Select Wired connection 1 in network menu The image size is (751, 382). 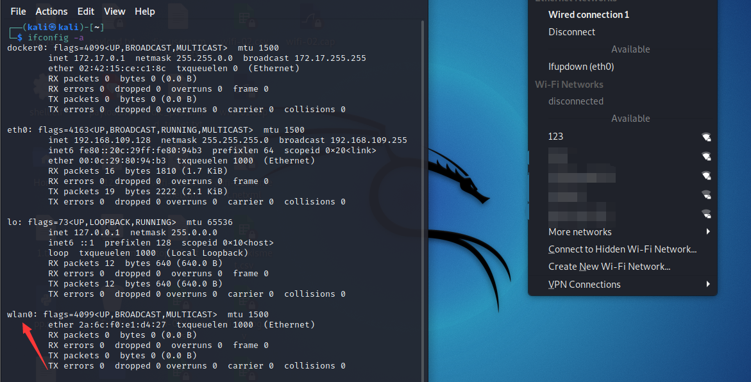click(x=589, y=14)
